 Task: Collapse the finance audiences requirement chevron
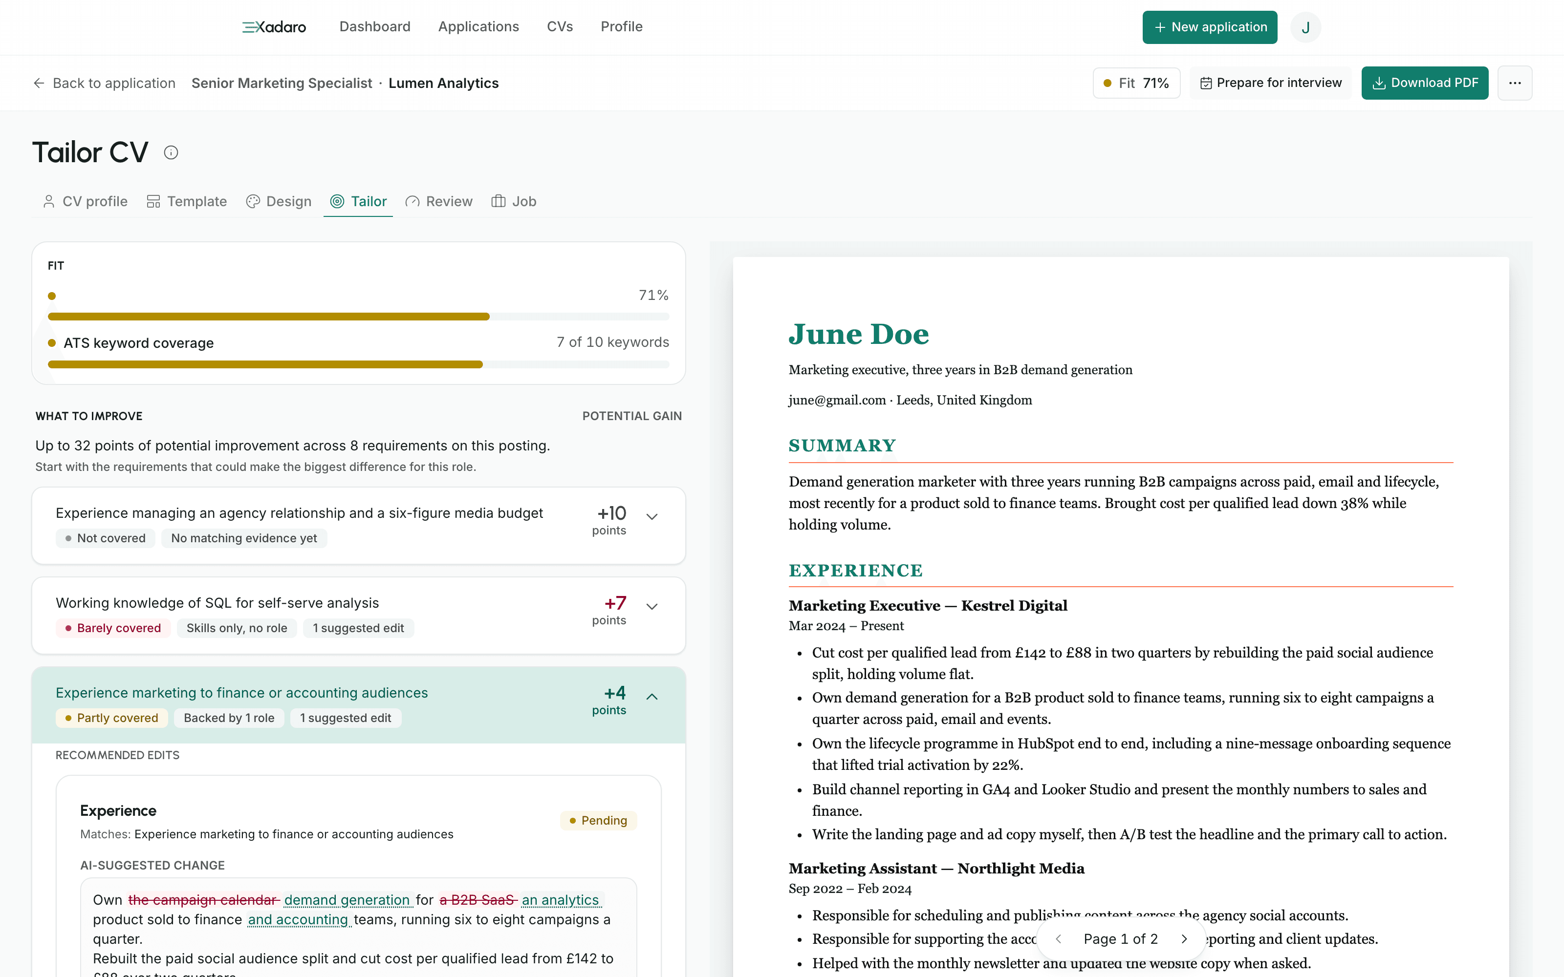(x=652, y=697)
